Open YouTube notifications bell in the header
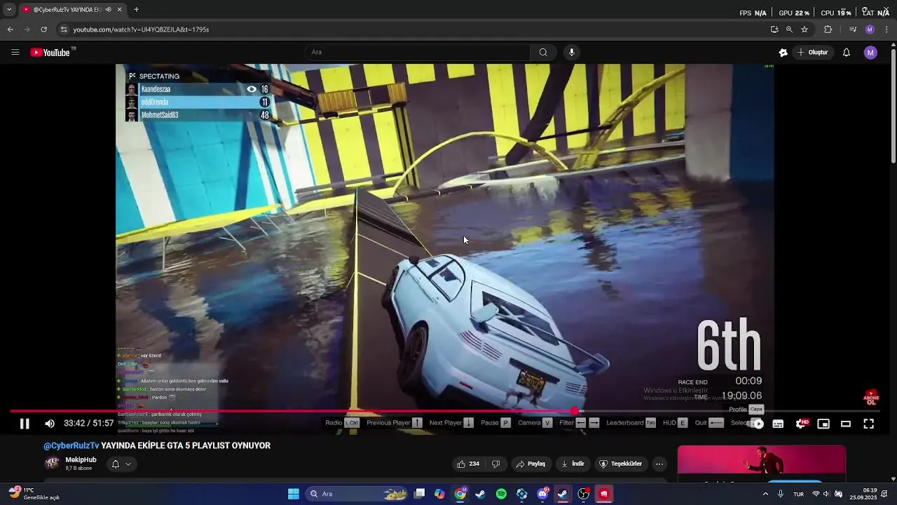Screen dimensions: 897x505 (847, 53)
